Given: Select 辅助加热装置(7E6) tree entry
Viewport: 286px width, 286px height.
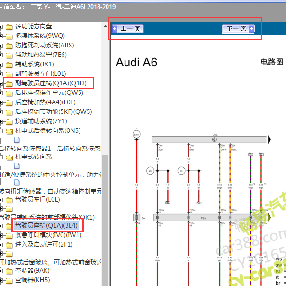Looking at the screenshot, I should 41,55.
